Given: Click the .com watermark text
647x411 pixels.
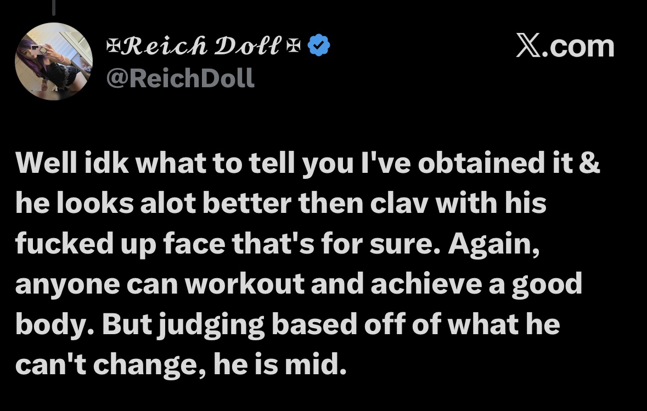Looking at the screenshot, I should (x=578, y=46).
